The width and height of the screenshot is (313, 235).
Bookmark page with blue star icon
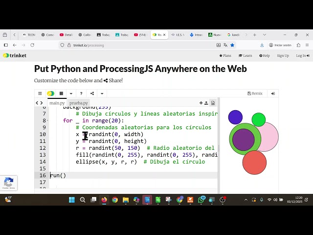pyautogui.click(x=232, y=45)
